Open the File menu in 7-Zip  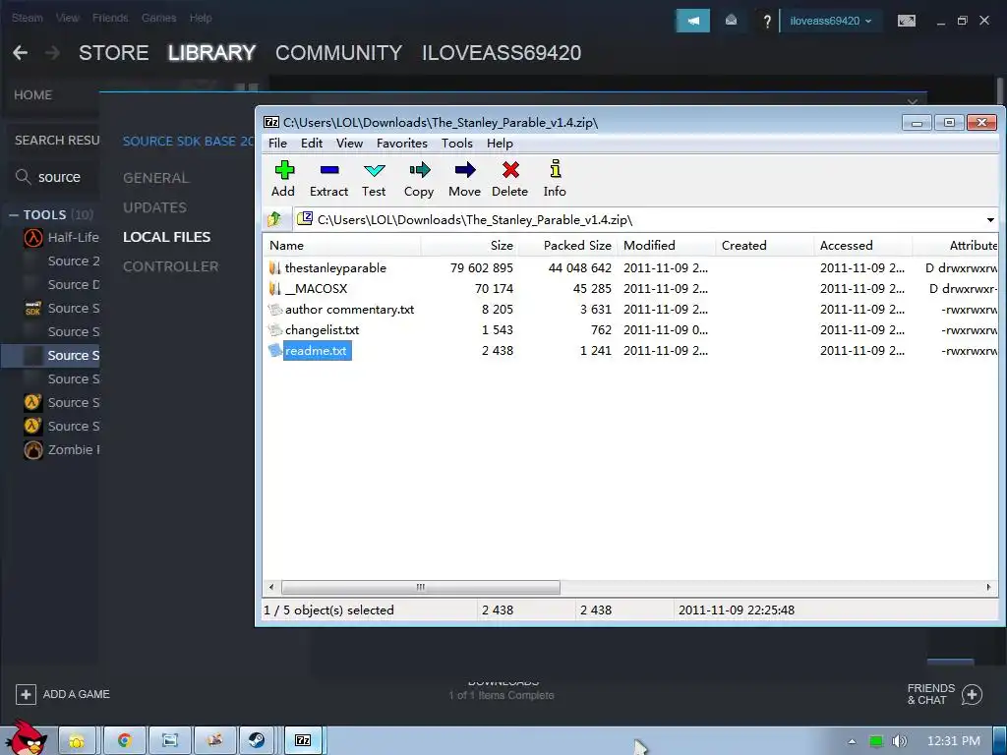tap(277, 144)
